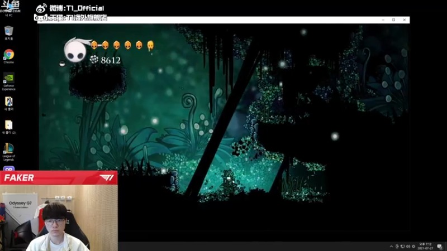447x251 pixels.
Task: Open the volume speaker icon in tray
Action: click(x=408, y=247)
